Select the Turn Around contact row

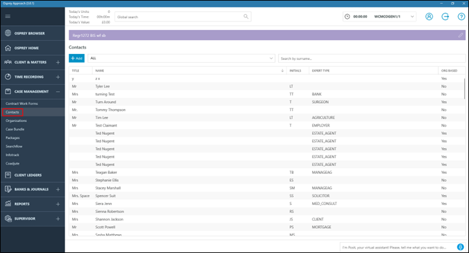267,102
